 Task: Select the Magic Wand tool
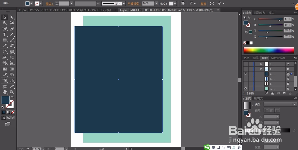tap(4, 23)
